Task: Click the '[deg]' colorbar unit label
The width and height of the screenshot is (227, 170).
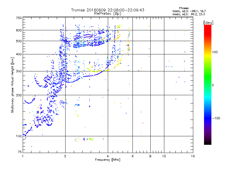Action: 208,23
